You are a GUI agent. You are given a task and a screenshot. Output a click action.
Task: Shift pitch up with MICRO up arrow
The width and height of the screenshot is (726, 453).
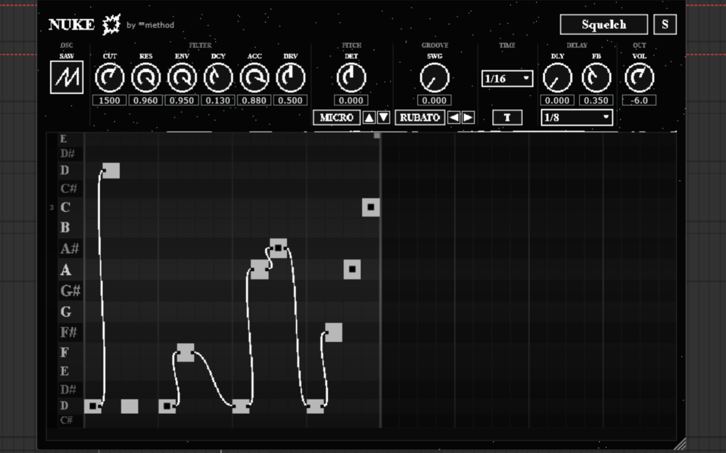click(369, 118)
